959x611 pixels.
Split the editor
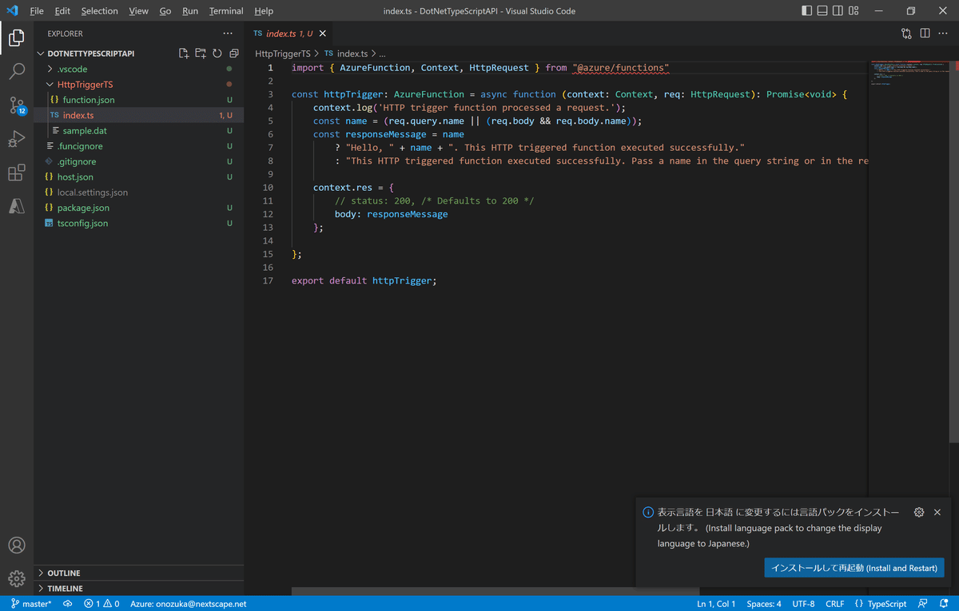[x=925, y=33]
